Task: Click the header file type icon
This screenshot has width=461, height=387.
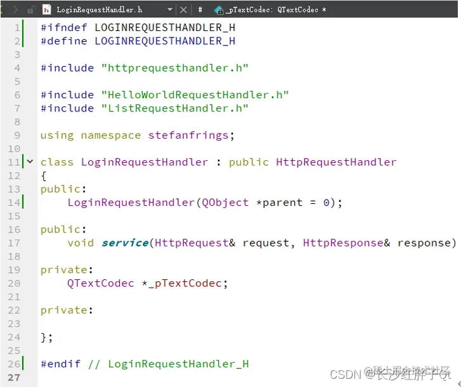Action: pos(46,10)
